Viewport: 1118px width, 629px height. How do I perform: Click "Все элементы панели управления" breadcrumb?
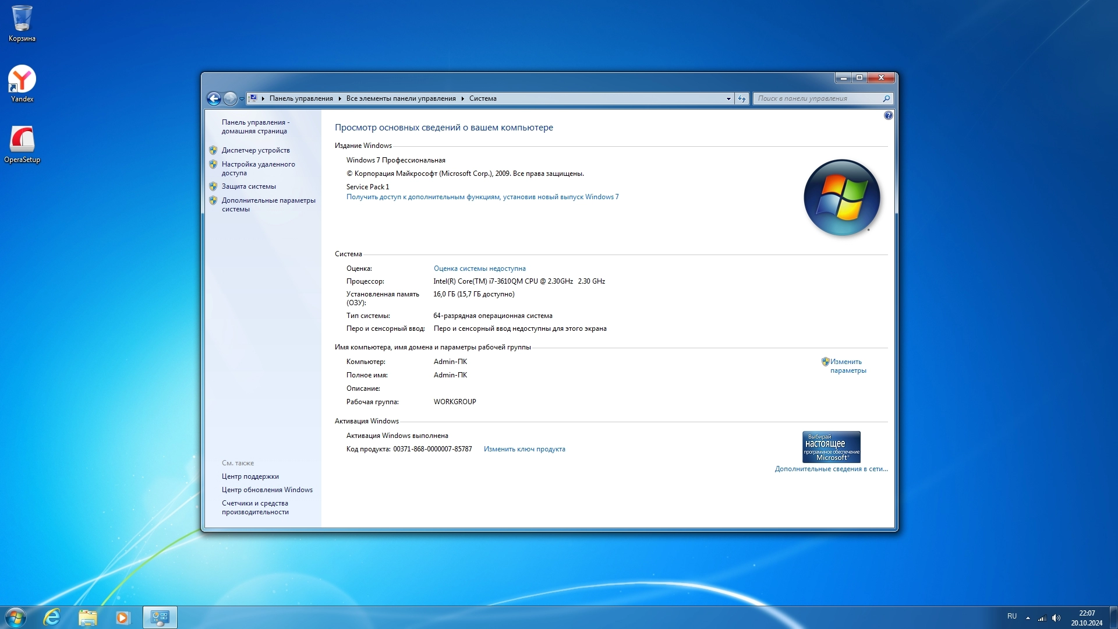[x=401, y=98]
